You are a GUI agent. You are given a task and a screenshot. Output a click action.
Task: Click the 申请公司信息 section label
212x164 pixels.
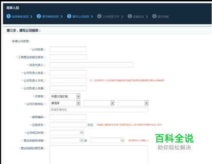click(x=21, y=41)
